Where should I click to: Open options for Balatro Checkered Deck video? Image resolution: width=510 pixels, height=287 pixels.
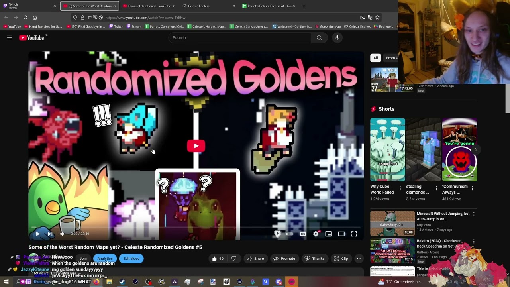pos(474,241)
